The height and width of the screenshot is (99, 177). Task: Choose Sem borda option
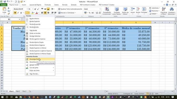40,31
